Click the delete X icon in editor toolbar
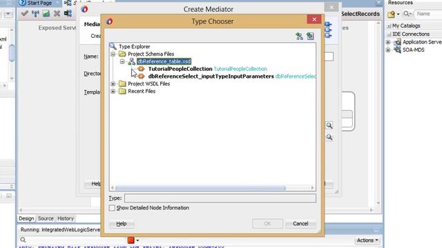Viewport: 442px width, 248px height. (57, 13)
